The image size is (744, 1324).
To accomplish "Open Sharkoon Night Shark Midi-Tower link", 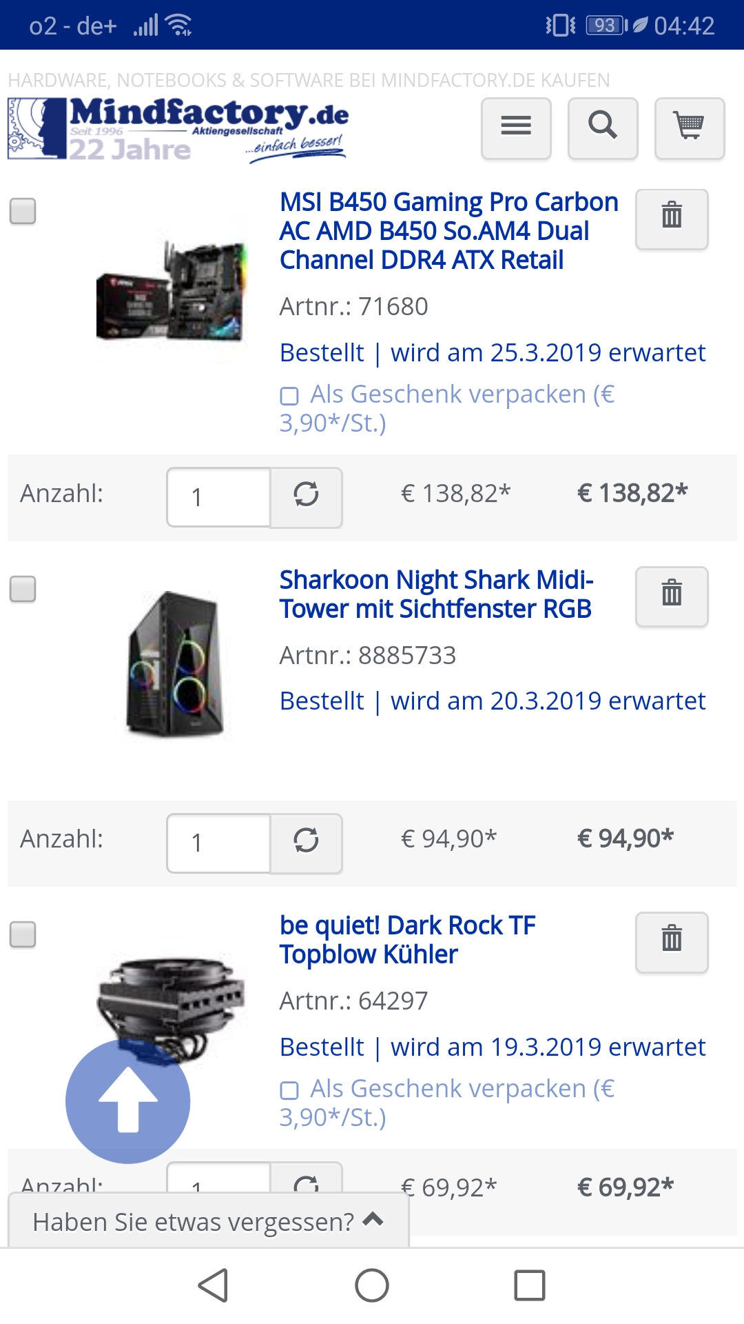I will (436, 594).
